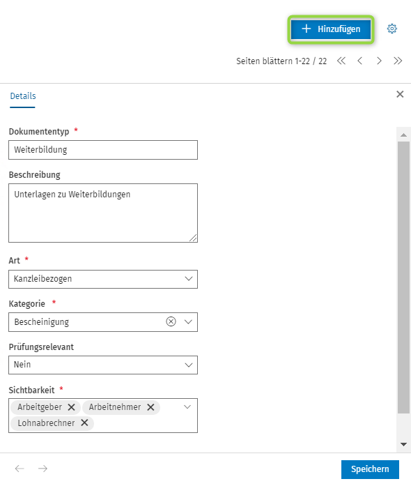The height and width of the screenshot is (486, 411).
Task: Open the Art dropdown showing Kanzleibezogen
Action: [103, 279]
